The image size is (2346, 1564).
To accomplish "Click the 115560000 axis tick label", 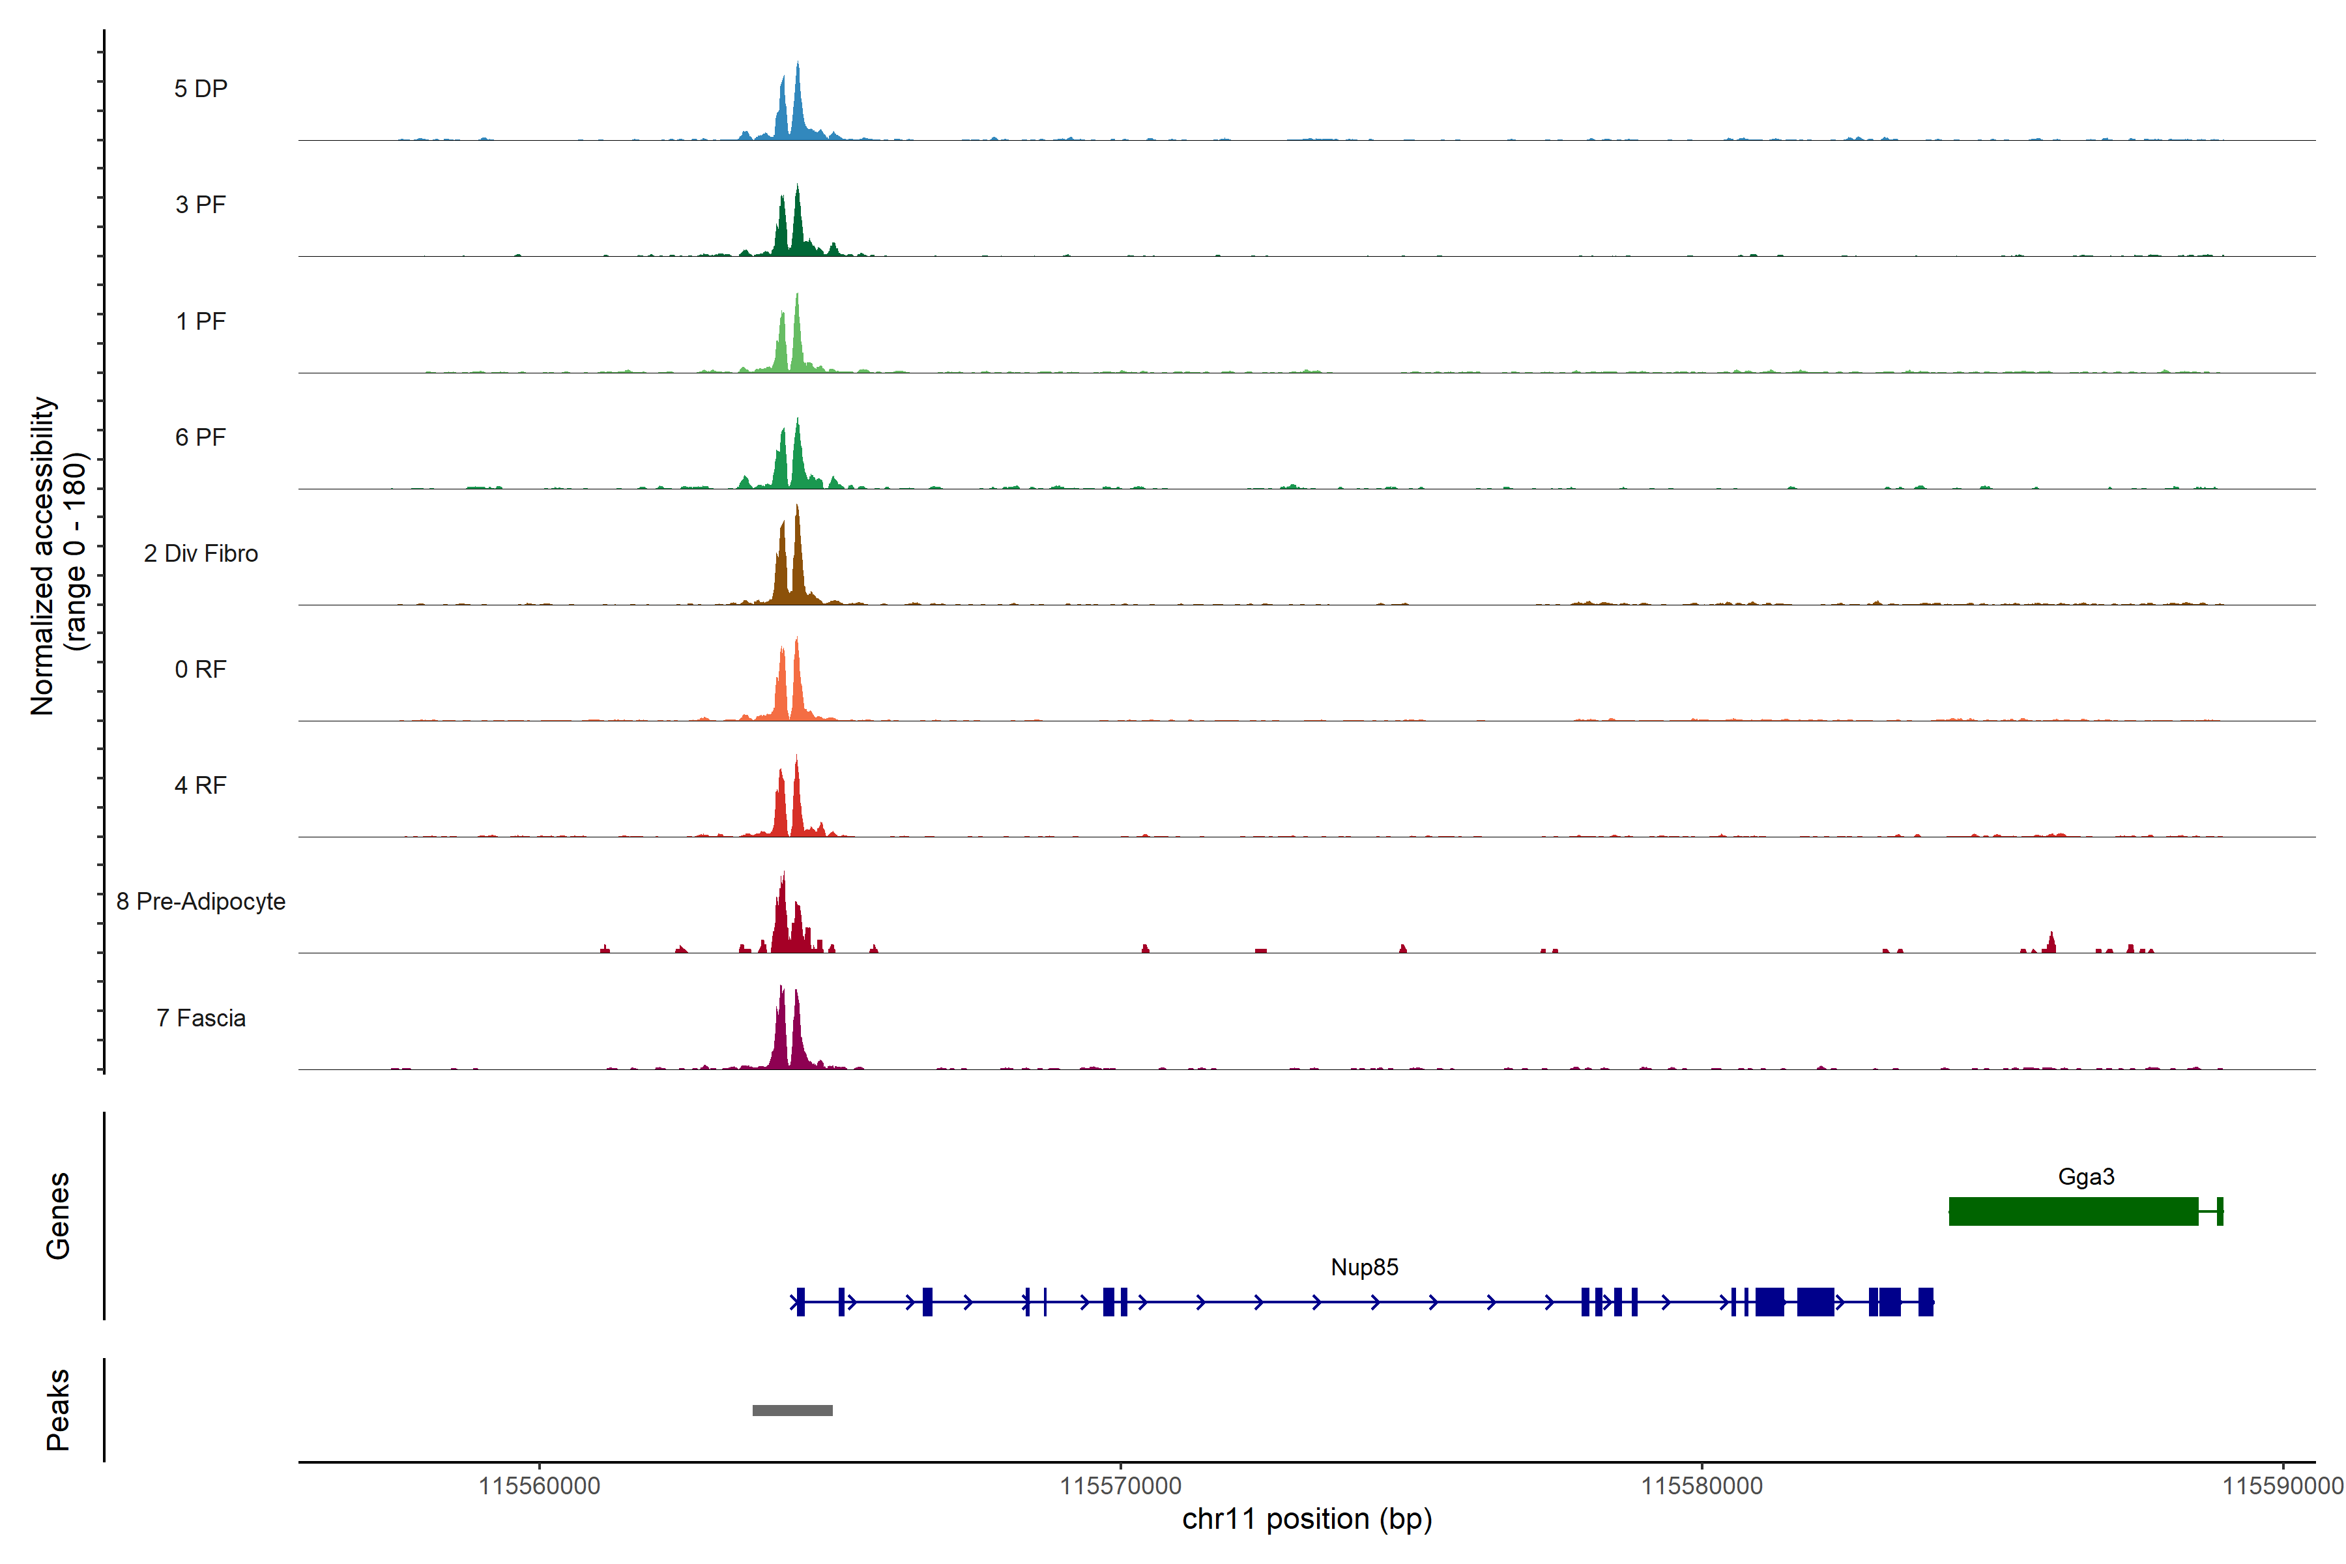I will click(x=540, y=1485).
